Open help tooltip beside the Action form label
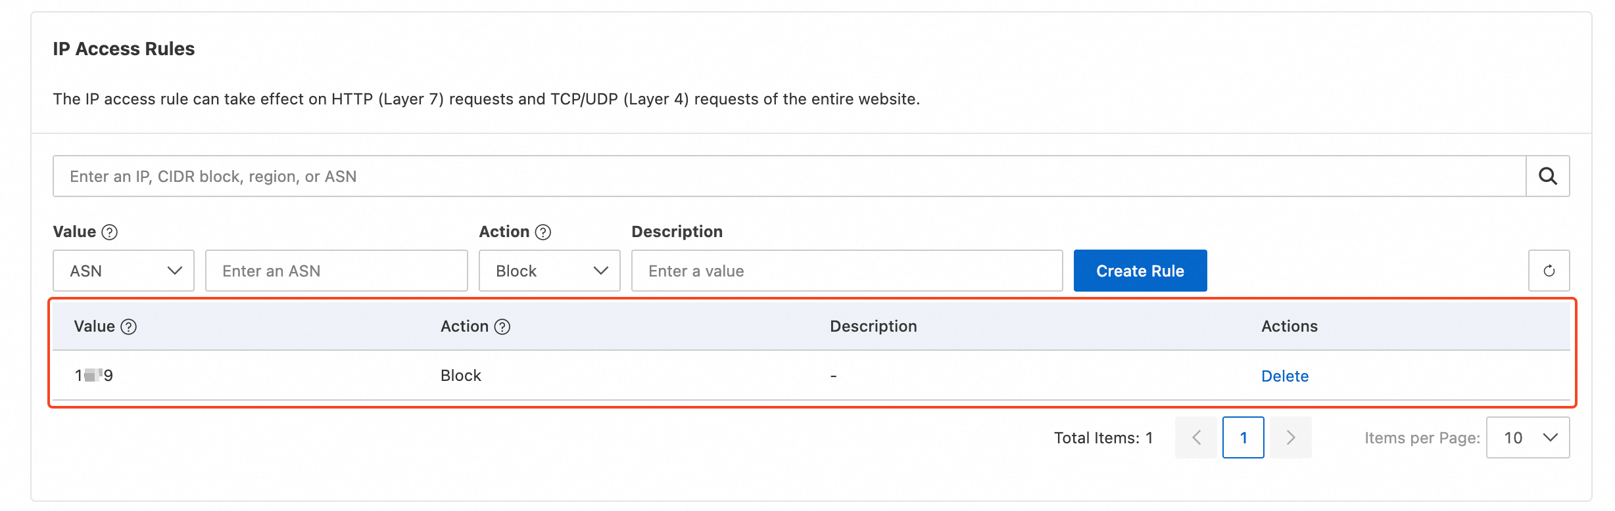The image size is (1615, 511). pos(543,232)
